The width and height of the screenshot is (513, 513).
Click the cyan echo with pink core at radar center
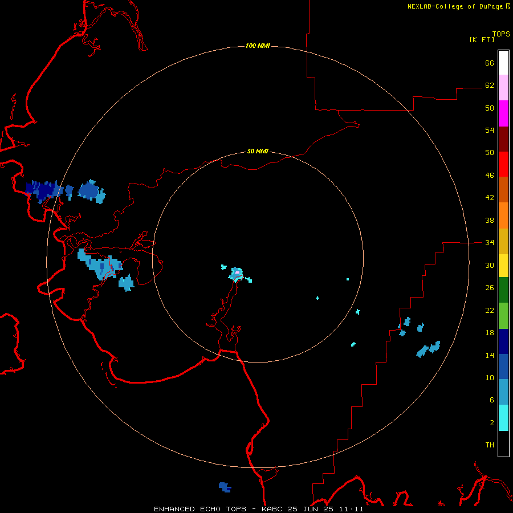point(237,274)
